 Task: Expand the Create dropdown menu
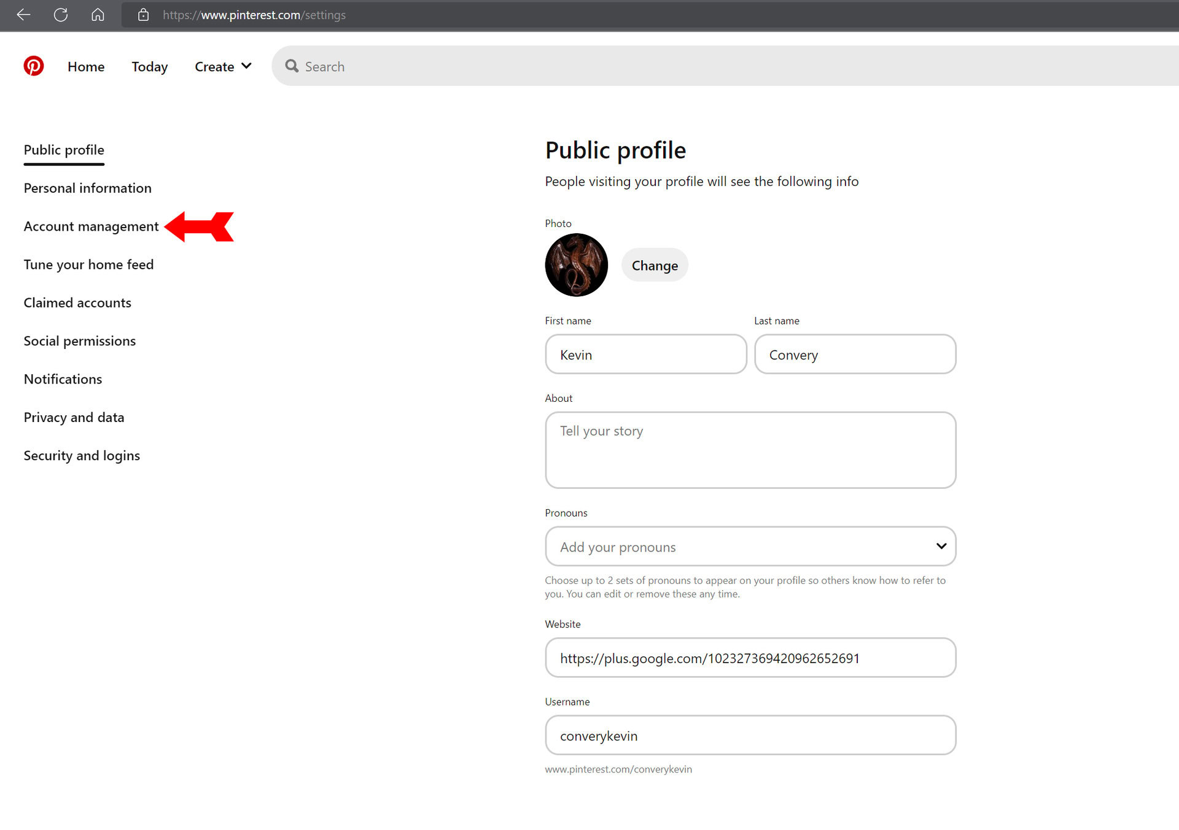[222, 66]
